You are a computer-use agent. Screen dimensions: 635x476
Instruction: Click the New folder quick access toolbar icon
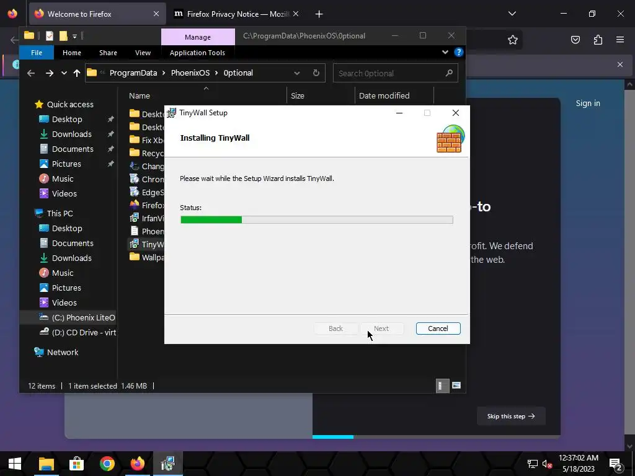coord(63,36)
